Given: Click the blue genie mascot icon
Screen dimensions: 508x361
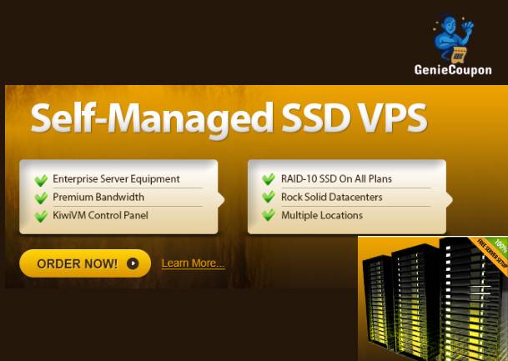Looking at the screenshot, I should [453, 38].
